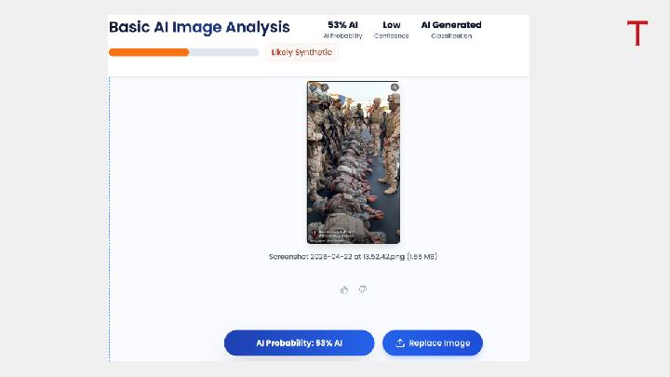This screenshot has width=670, height=377.
Task: Click the orange AI probability progress bar
Action: (149, 52)
